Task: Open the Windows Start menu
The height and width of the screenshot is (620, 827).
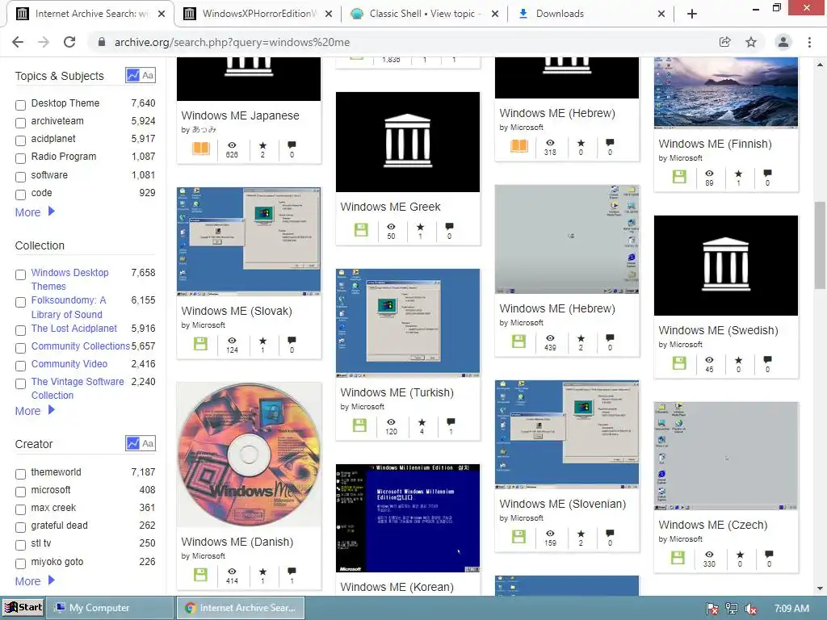Action: click(x=23, y=608)
